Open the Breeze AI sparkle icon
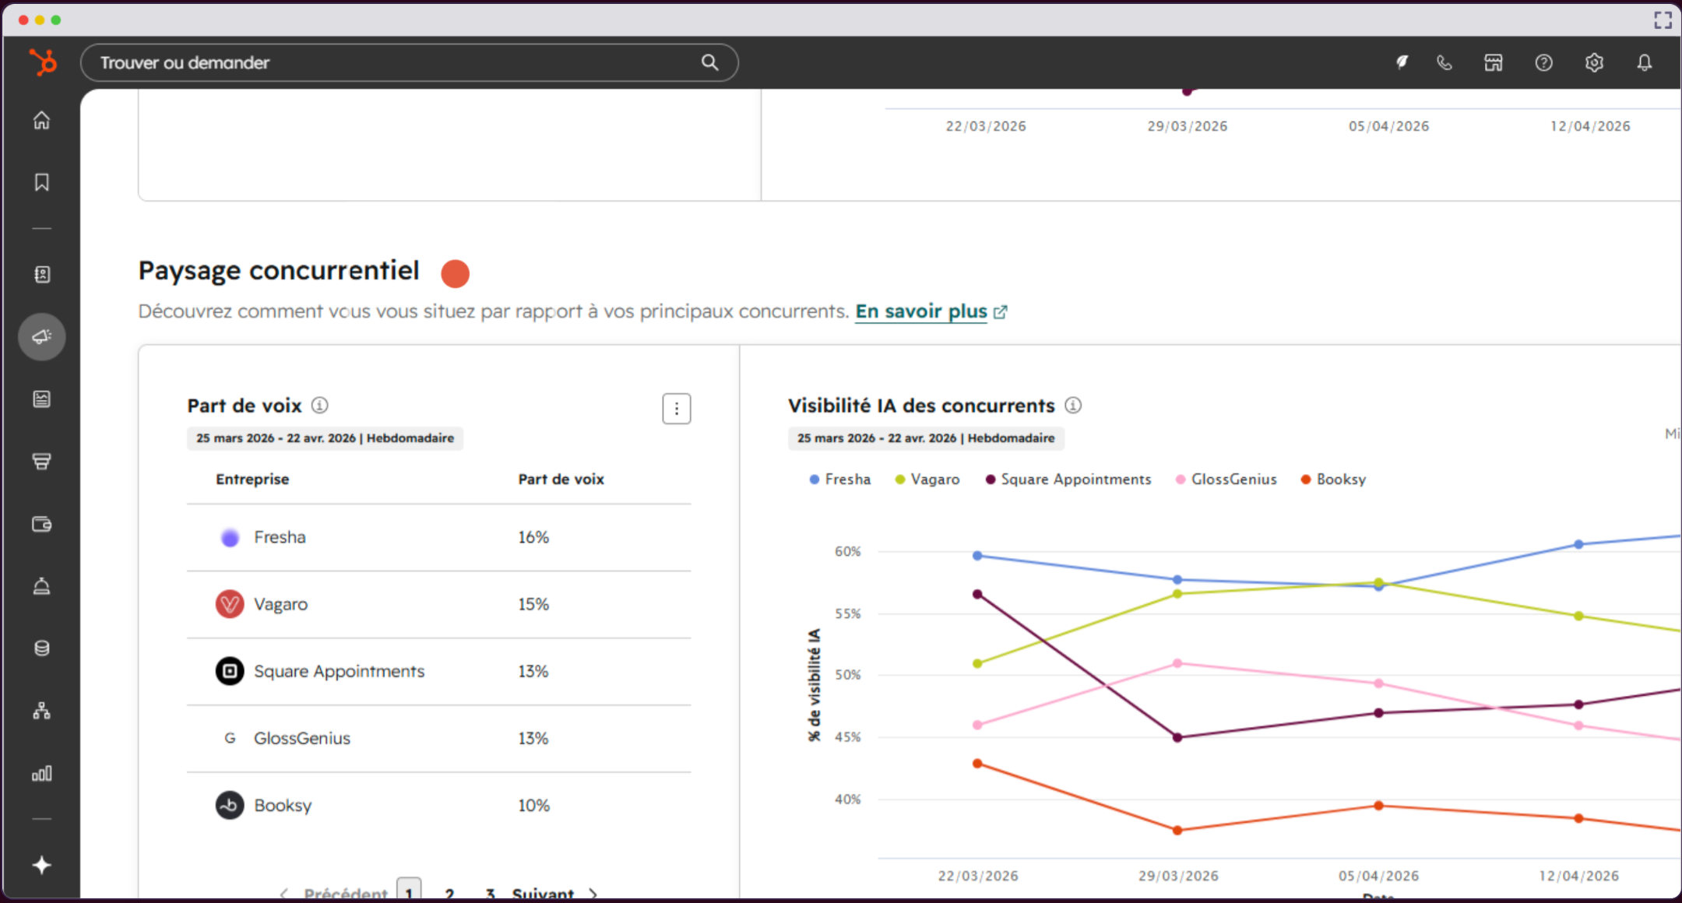 [42, 865]
